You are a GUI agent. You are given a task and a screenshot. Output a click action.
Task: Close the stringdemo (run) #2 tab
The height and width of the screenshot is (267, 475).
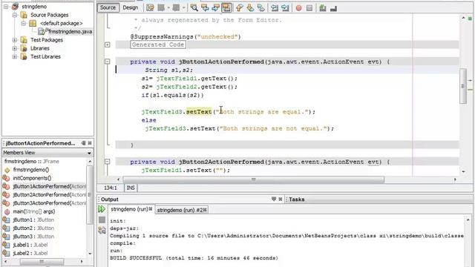coord(205,210)
